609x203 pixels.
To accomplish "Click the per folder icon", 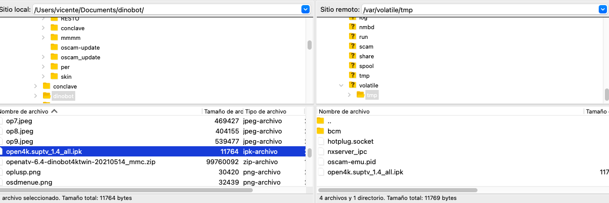I will tap(54, 67).
